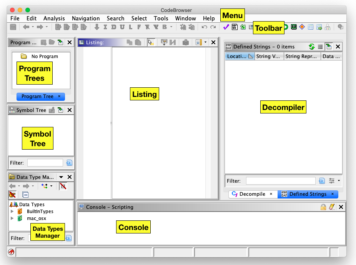Click the lines icon in Defined Strings header
Viewport: 356px width, 265px height.
click(320, 47)
